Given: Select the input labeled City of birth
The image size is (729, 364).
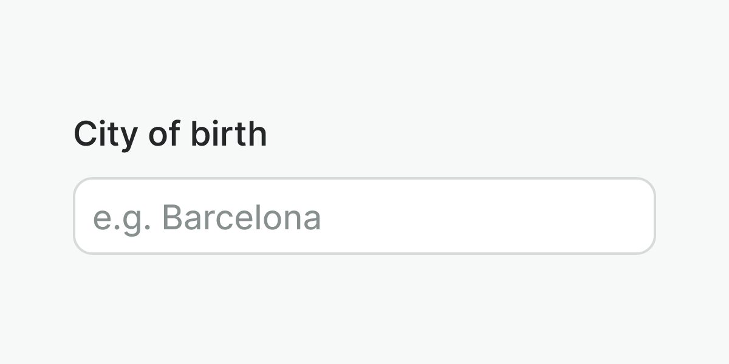Looking at the screenshot, I should tap(364, 216).
